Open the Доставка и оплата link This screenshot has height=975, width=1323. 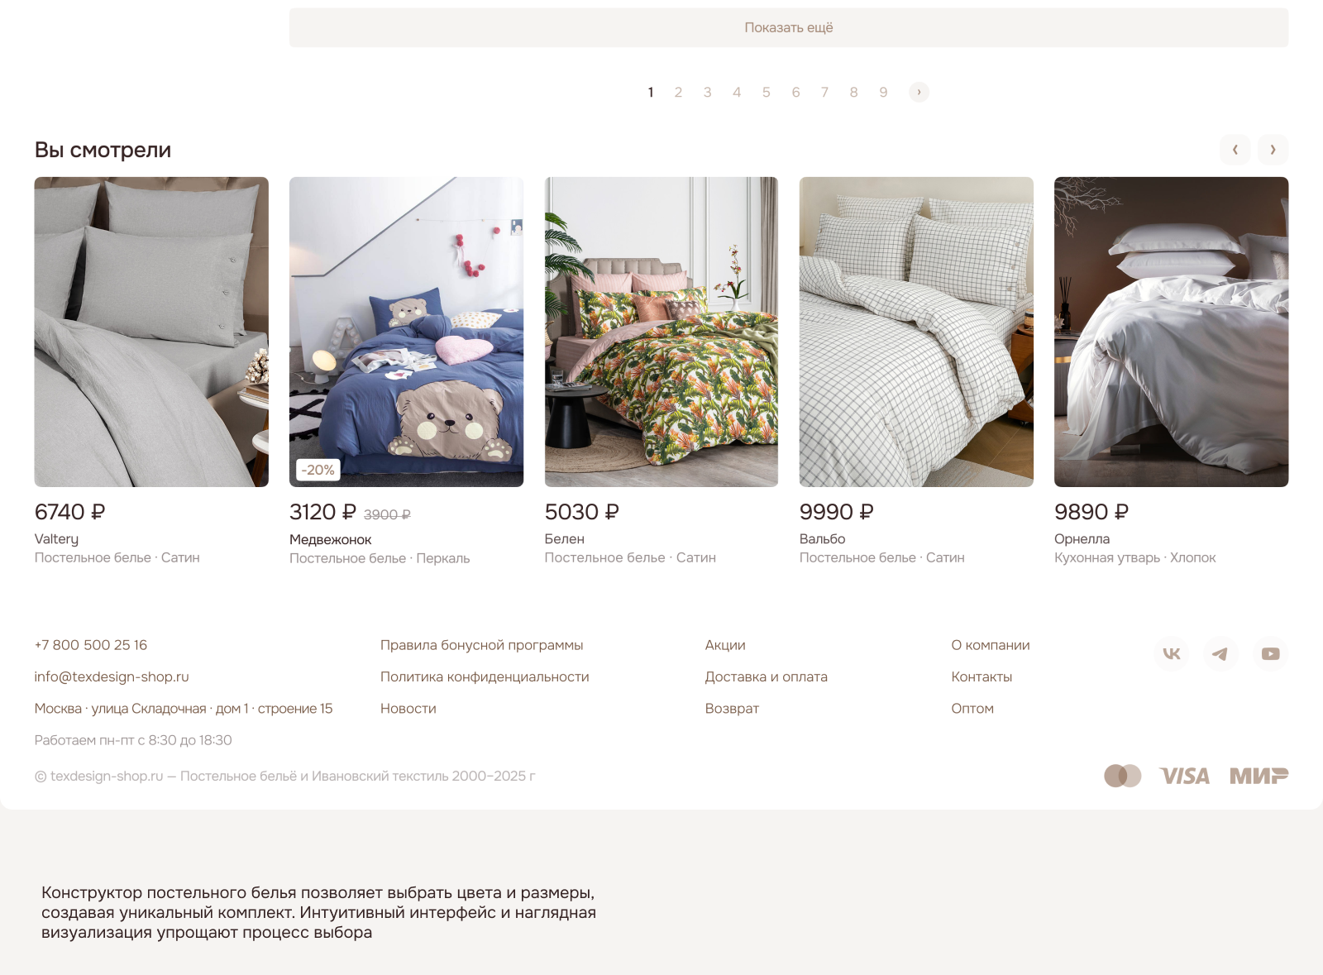pos(766,676)
